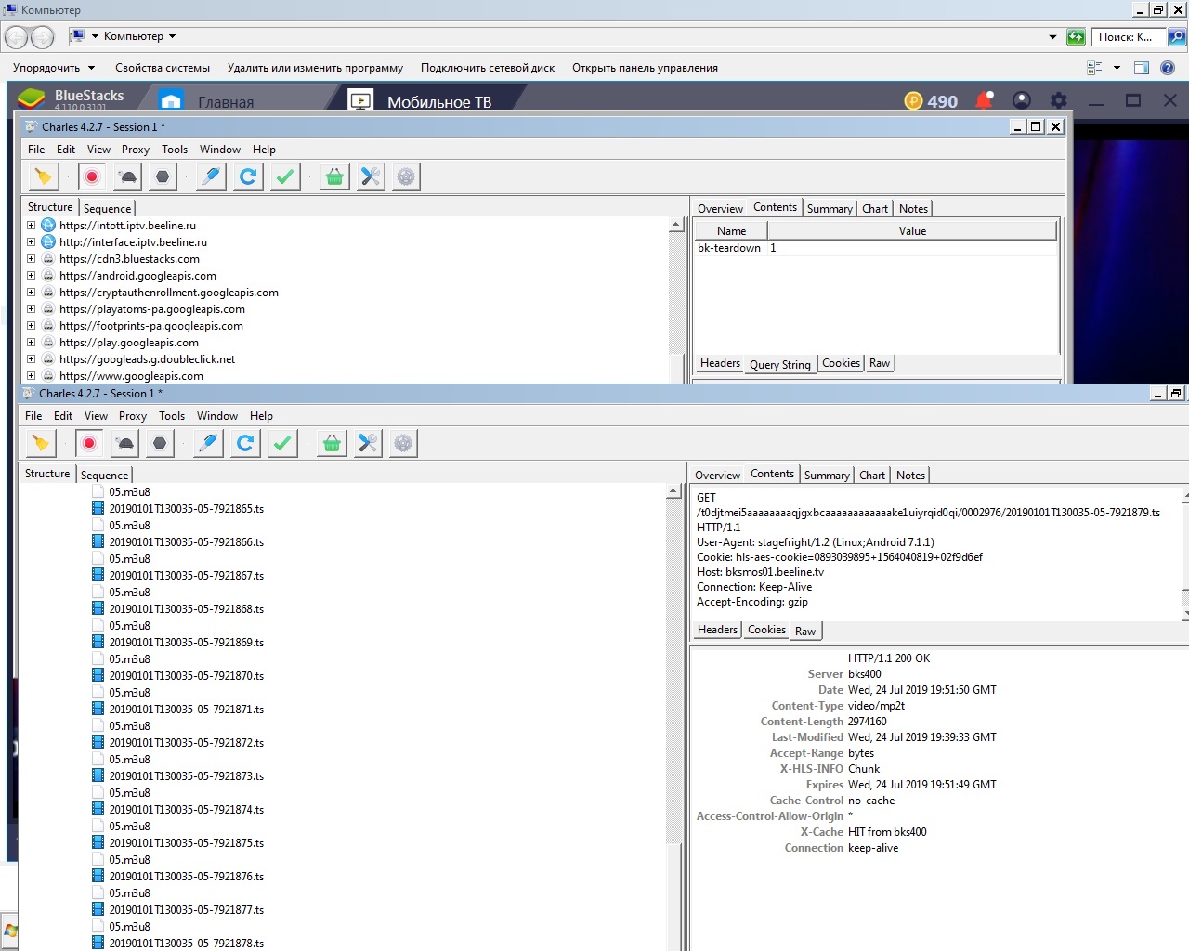Image resolution: width=1189 pixels, height=951 pixels.
Task: Toggle recording button in upper Charles window
Action: point(92,176)
